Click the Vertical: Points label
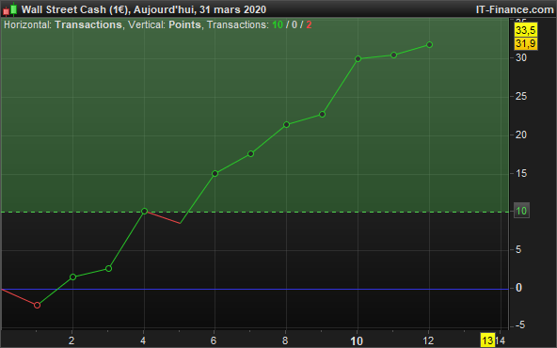 tap(164, 24)
